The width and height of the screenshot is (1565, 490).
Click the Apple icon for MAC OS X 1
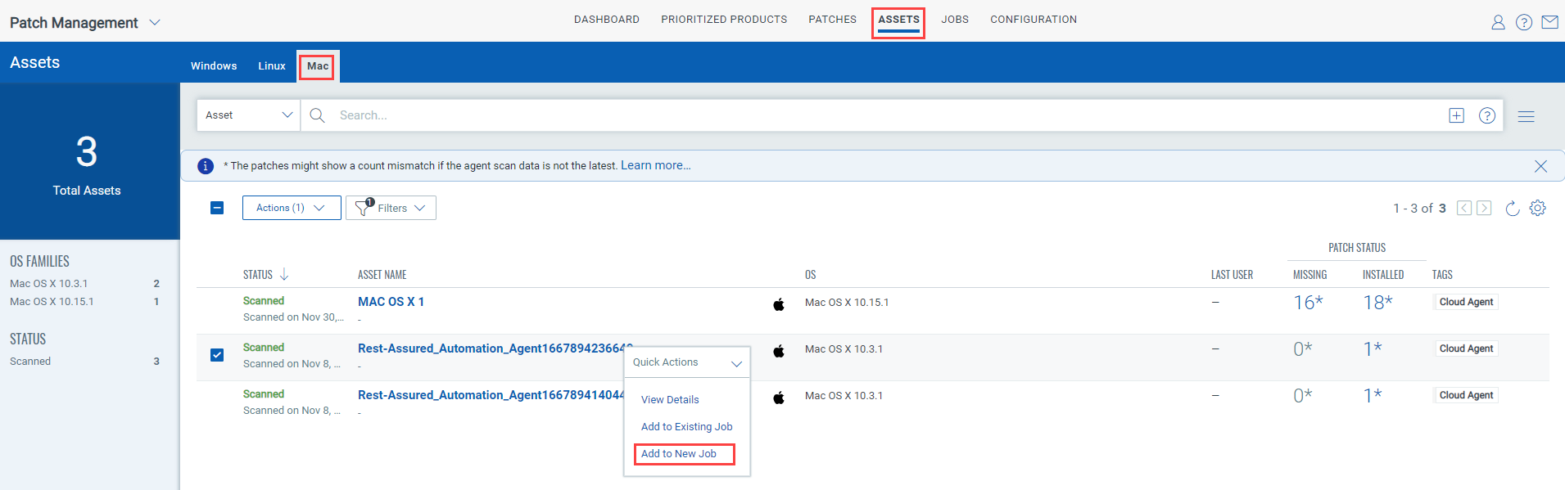tap(779, 303)
